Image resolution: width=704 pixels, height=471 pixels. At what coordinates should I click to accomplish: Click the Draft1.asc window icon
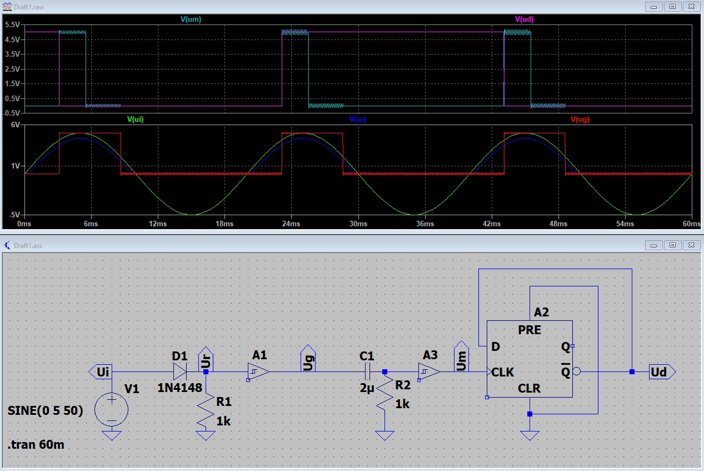6,244
